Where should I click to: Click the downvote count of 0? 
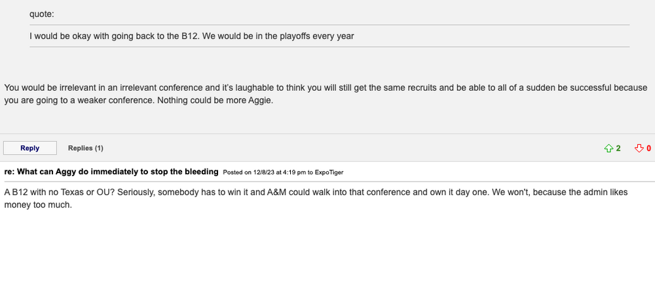pyautogui.click(x=648, y=148)
